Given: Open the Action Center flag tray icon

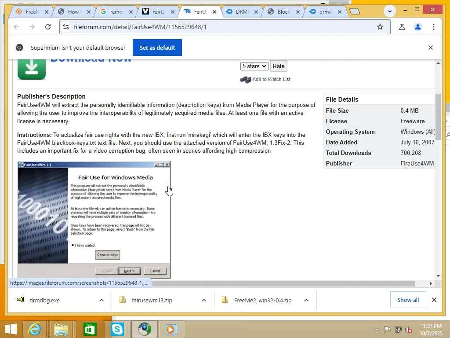Looking at the screenshot, I should click(x=388, y=329).
